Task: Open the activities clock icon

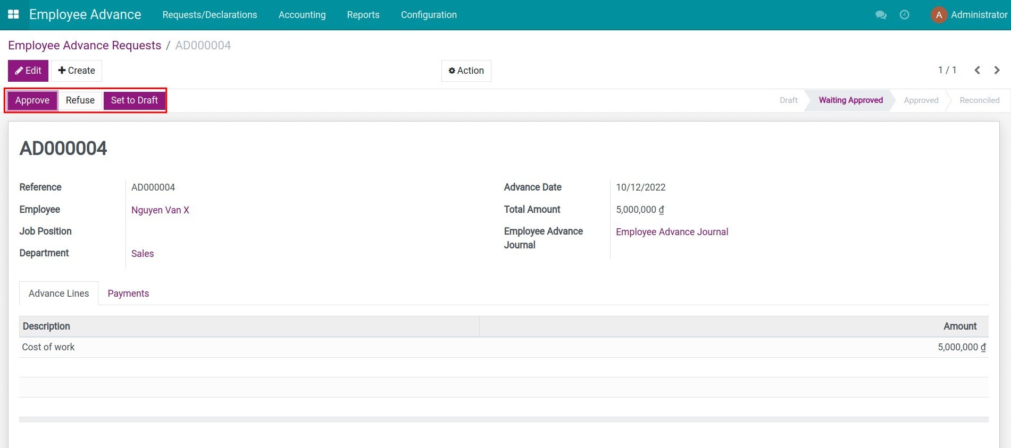Action: coord(904,15)
